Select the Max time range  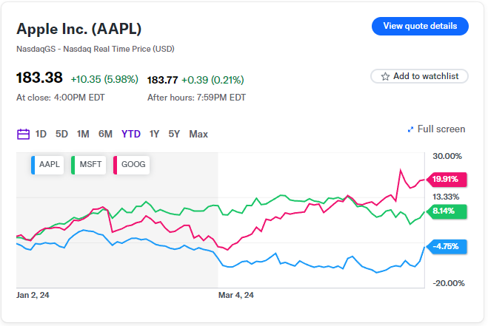[x=198, y=134]
